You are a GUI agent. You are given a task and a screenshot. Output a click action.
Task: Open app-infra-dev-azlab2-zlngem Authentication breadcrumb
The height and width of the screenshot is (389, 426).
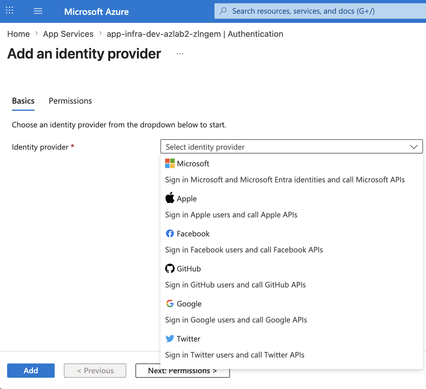click(x=195, y=34)
